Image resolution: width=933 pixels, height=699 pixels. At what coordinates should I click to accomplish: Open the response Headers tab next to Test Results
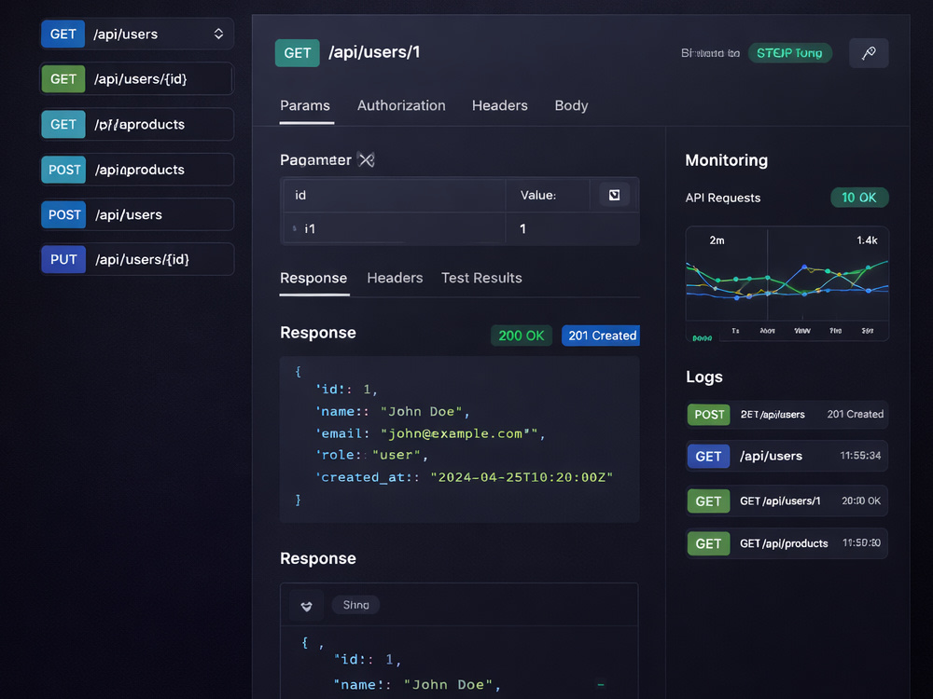pos(395,278)
